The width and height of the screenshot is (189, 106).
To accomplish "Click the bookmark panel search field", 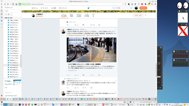I will tap(12, 11).
